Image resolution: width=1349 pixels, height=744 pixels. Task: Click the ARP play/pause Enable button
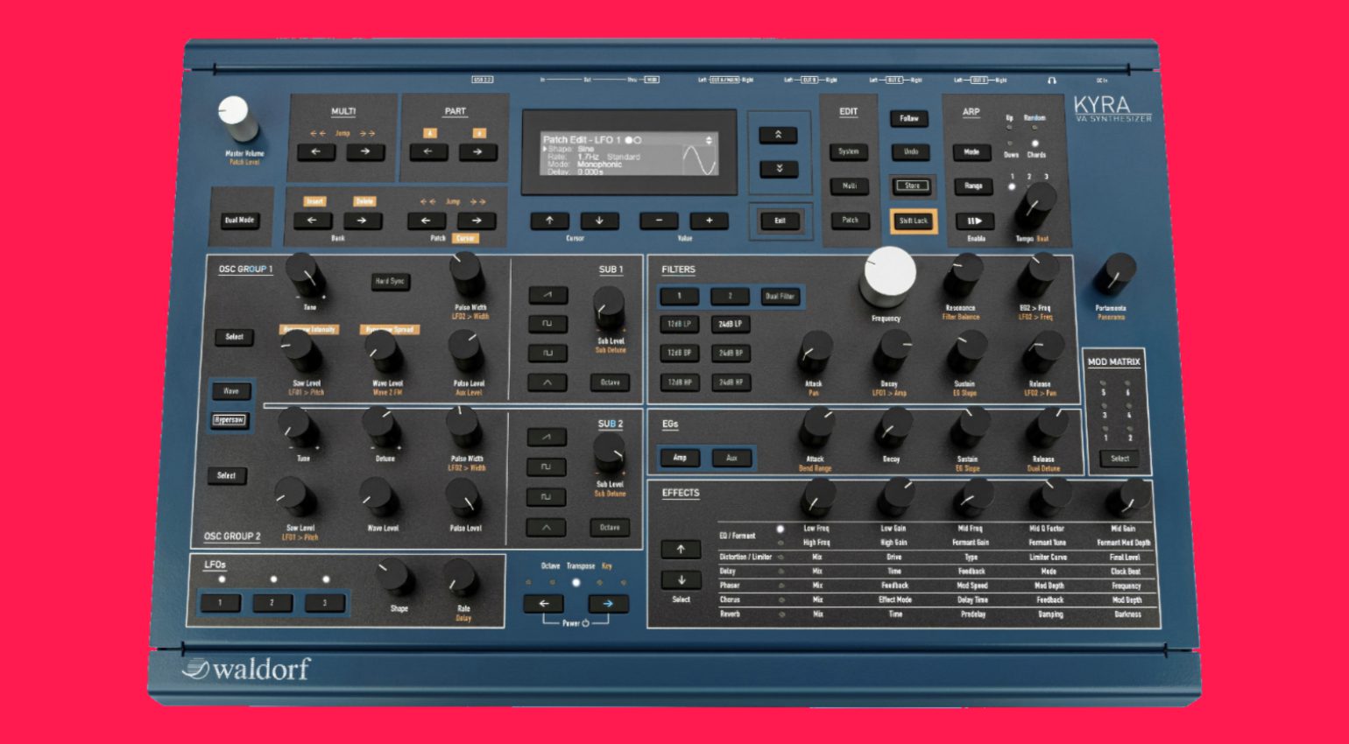[x=974, y=221]
